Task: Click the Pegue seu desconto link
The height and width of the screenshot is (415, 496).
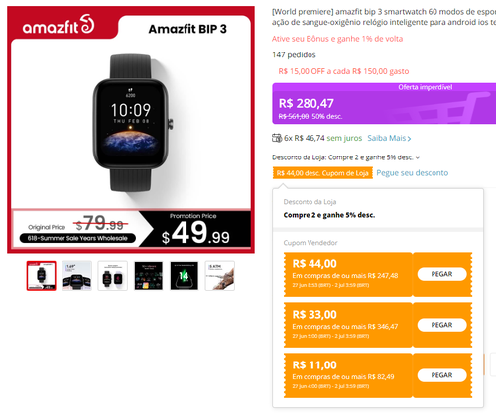Action: (413, 173)
